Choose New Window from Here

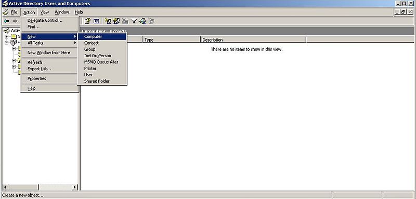[50, 52]
